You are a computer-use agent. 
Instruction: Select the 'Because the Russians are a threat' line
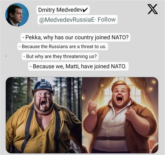click(x=63, y=47)
